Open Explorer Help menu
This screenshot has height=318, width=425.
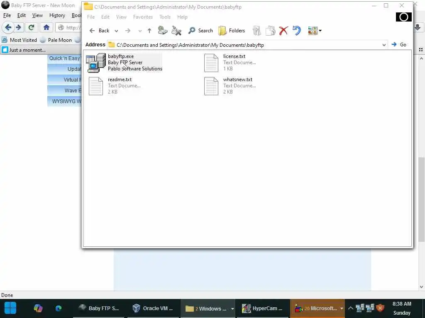coord(182,17)
